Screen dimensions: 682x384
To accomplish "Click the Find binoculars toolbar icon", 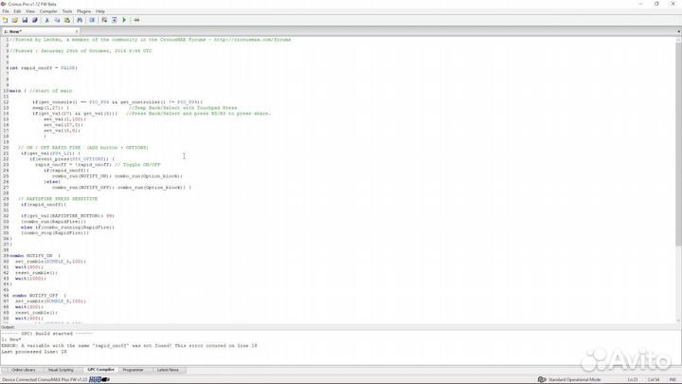I will click(x=80, y=20).
